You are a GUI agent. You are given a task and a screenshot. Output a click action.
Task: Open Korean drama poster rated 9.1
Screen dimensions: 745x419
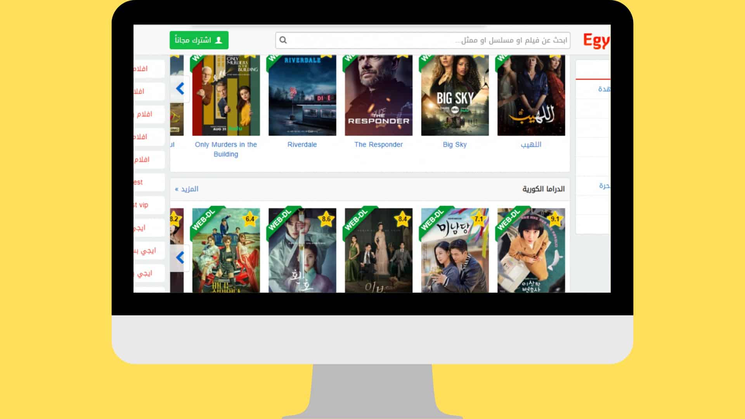pyautogui.click(x=531, y=250)
